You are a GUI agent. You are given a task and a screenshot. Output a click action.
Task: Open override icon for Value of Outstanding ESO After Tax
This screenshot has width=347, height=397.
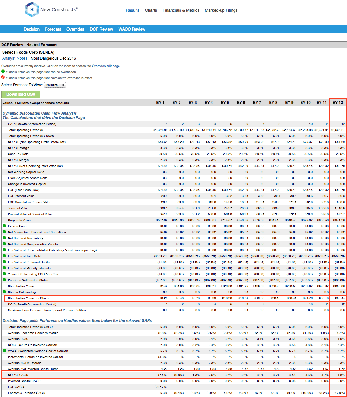coord(4,274)
